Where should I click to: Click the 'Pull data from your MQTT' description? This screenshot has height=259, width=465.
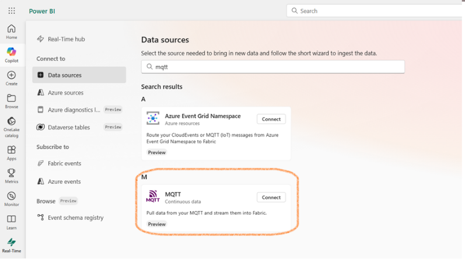point(207,213)
